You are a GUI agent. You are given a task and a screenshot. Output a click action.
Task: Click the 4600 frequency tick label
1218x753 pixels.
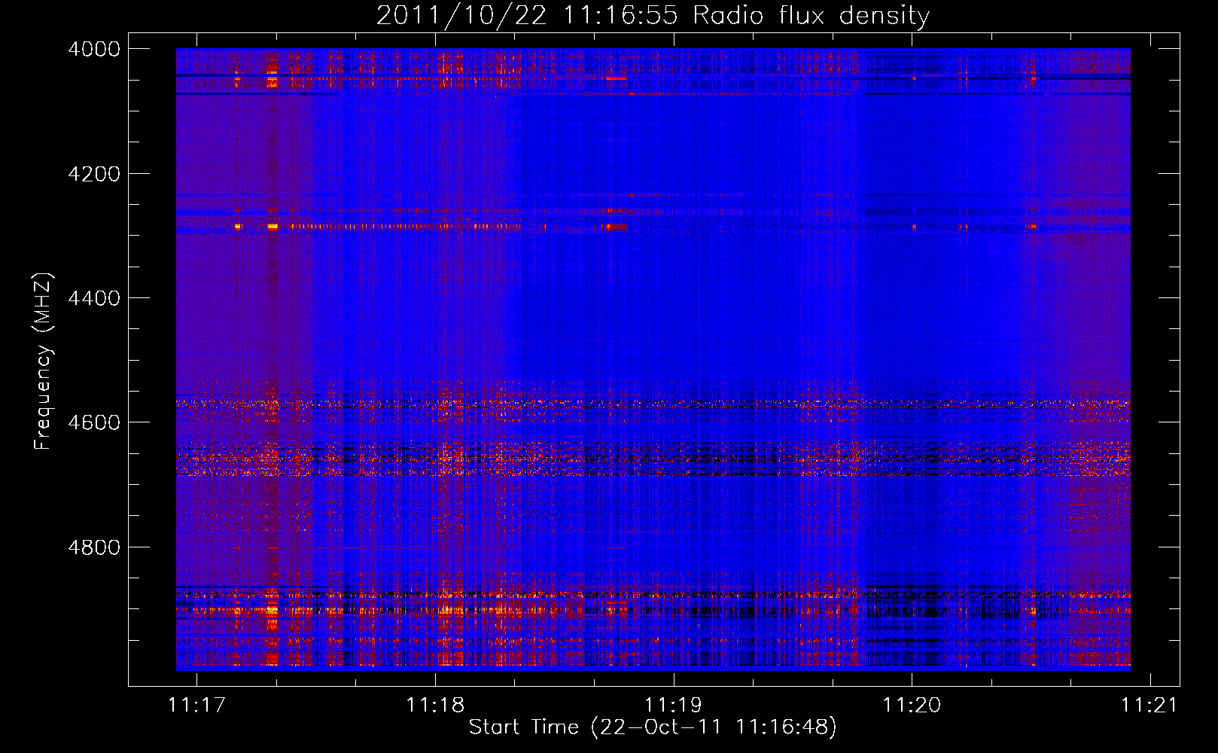coord(94,422)
